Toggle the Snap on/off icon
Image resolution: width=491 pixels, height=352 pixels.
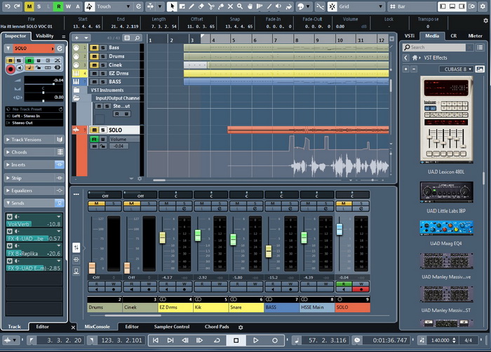[332, 6]
